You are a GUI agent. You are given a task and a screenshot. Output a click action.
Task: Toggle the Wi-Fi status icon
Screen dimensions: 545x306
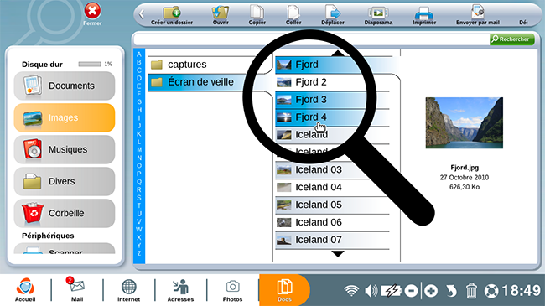click(351, 291)
